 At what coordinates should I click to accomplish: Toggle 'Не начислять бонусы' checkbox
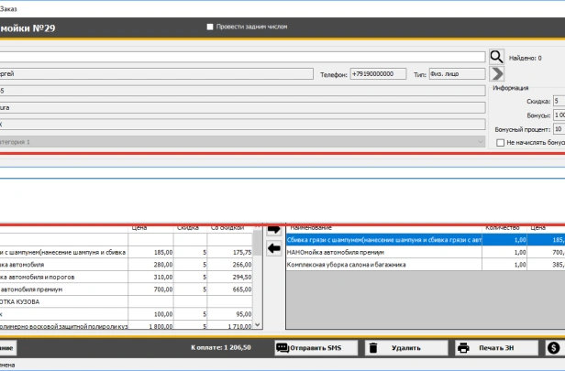500,143
